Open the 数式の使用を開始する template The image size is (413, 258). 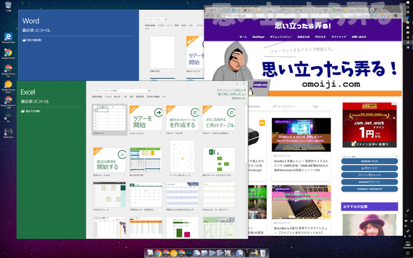109,160
